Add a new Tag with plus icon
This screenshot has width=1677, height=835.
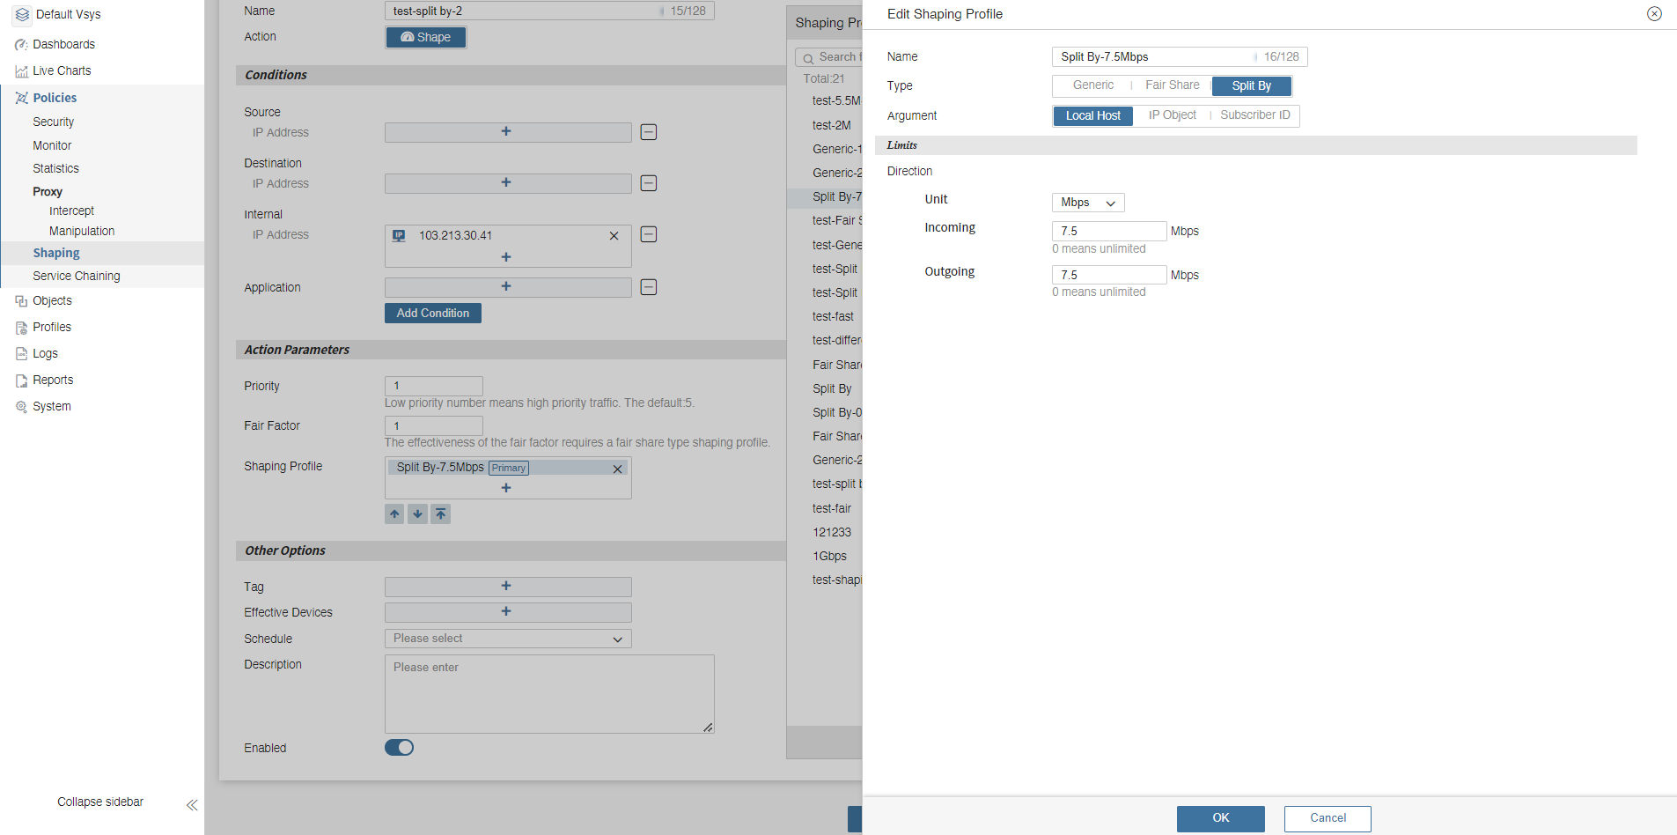tap(506, 587)
